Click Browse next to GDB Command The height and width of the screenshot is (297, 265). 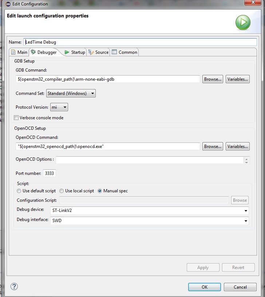pyautogui.click(x=213, y=79)
